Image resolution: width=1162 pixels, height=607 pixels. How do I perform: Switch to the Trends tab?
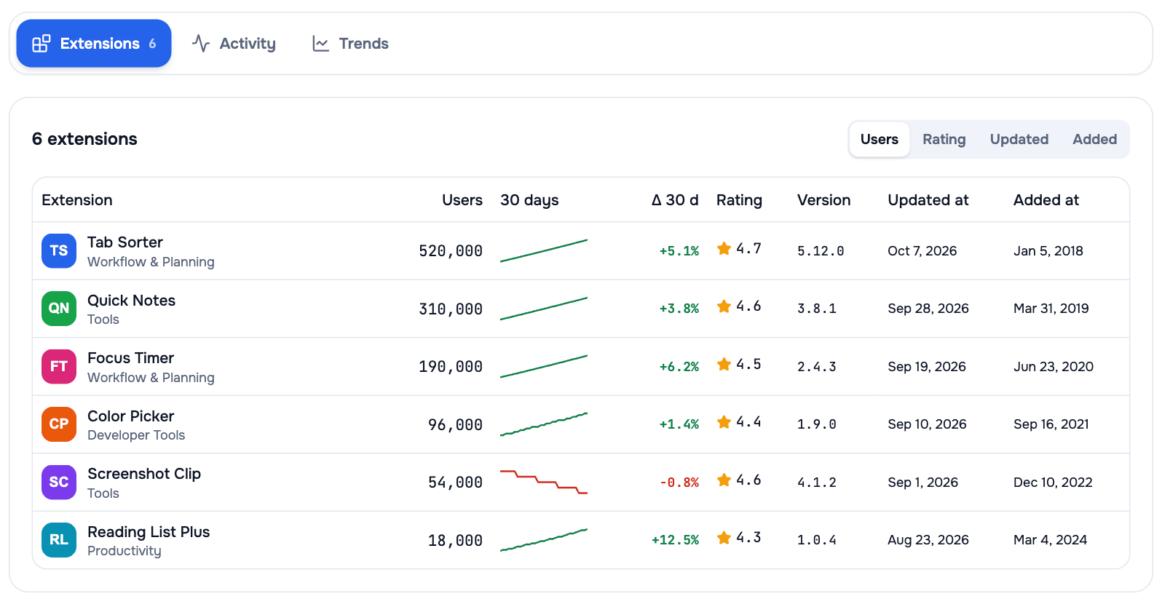(350, 44)
